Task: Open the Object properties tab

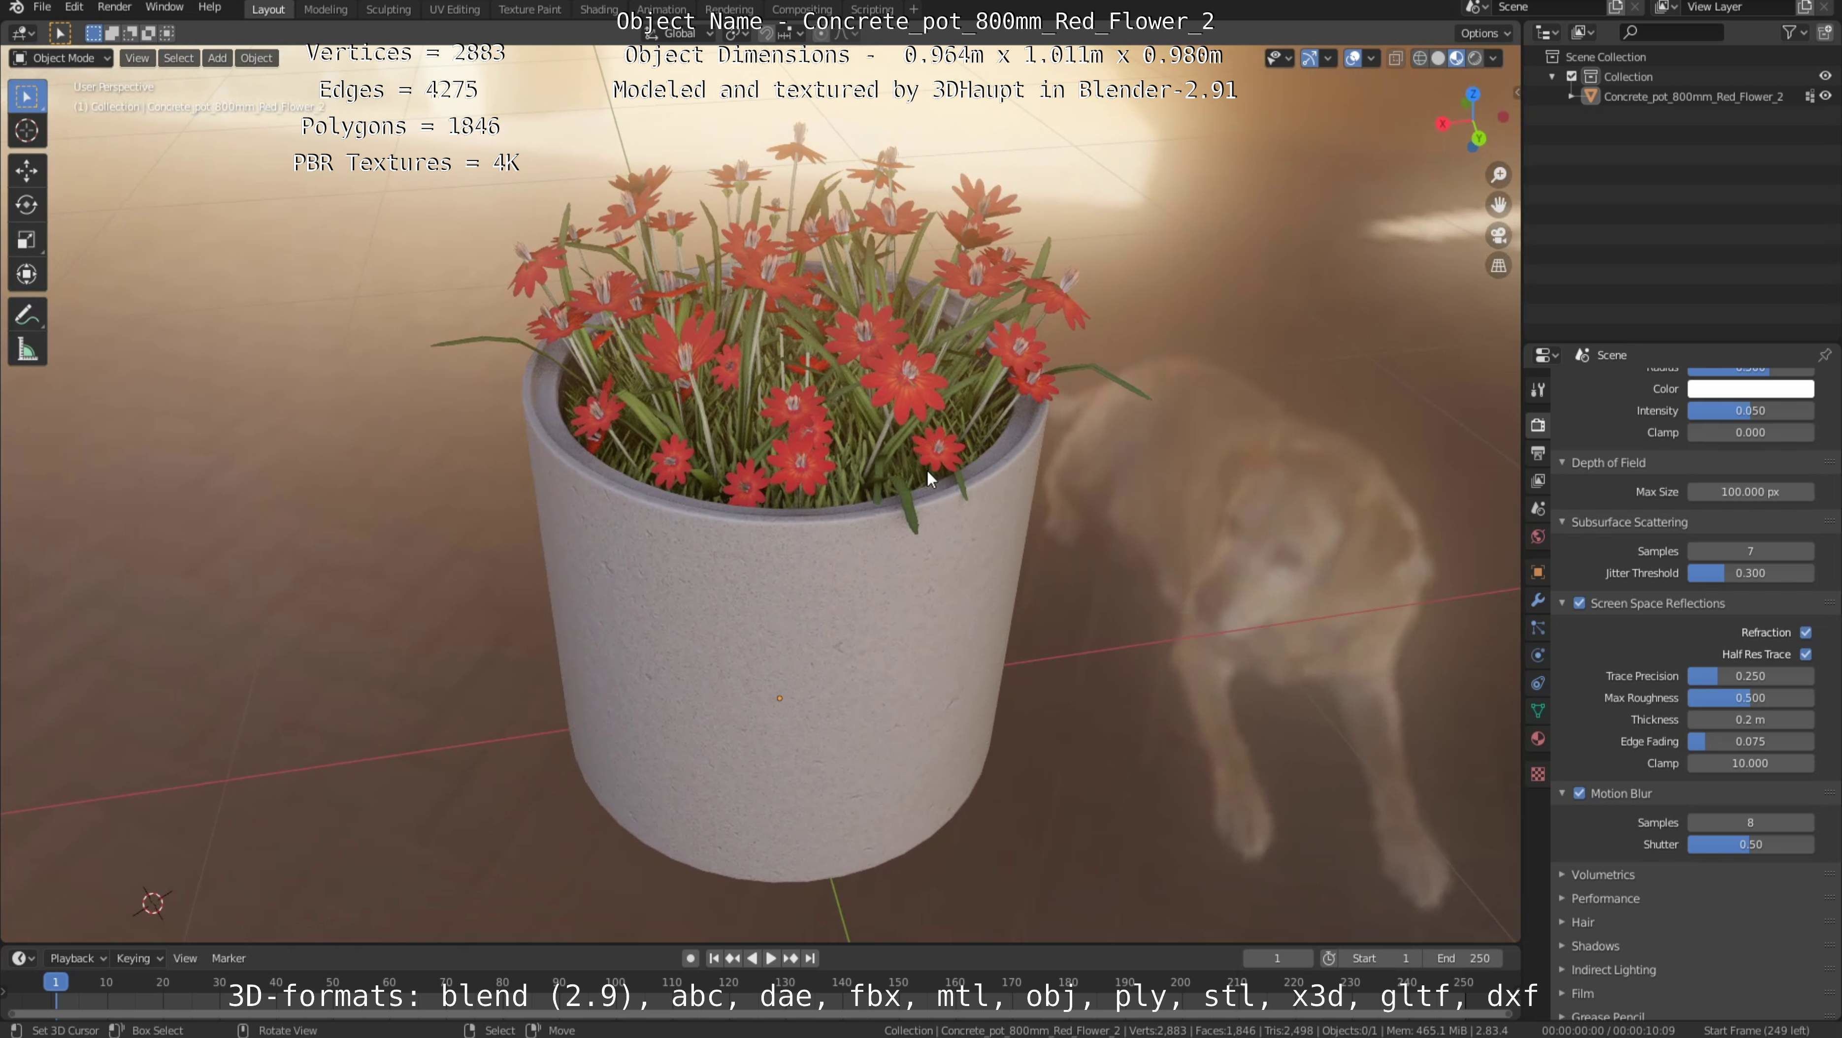Action: [1538, 572]
